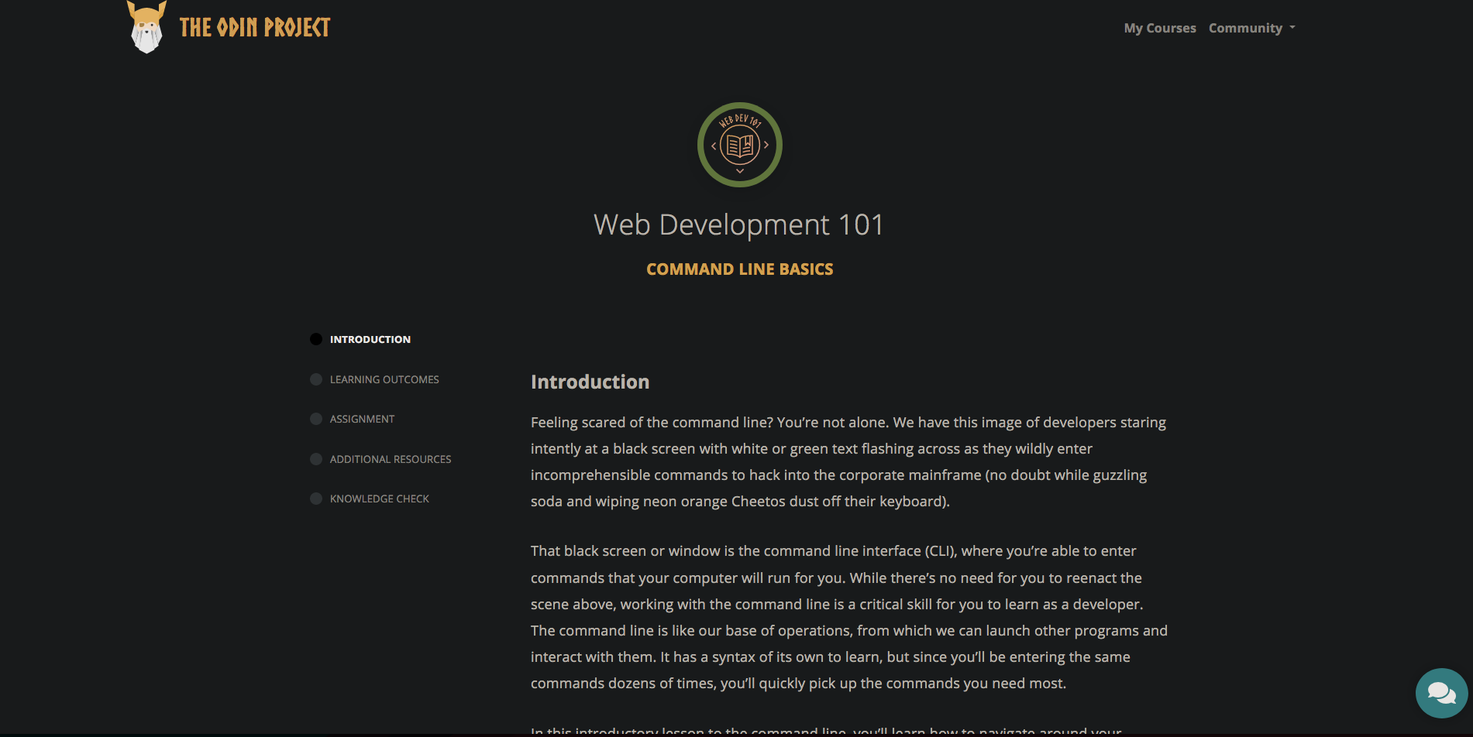Viewport: 1473px width, 737px height.
Task: Click the bullet next to Assignment
Action: pos(316,419)
